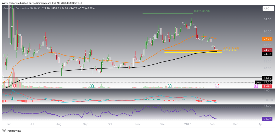Click the 75.00 RSI axis label
The image size is (277, 134).
coord(267,106)
